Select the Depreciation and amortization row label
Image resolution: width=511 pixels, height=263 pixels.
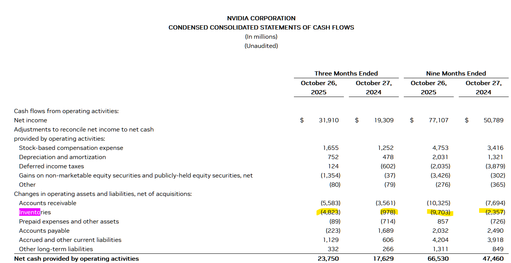(x=62, y=157)
